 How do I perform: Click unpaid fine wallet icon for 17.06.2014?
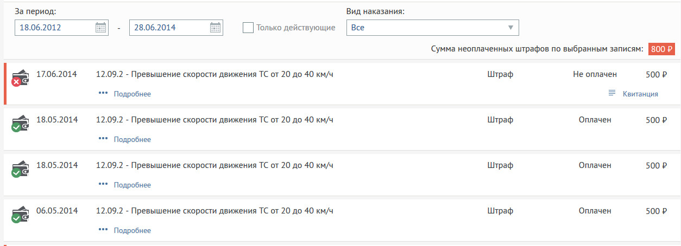tap(20, 78)
